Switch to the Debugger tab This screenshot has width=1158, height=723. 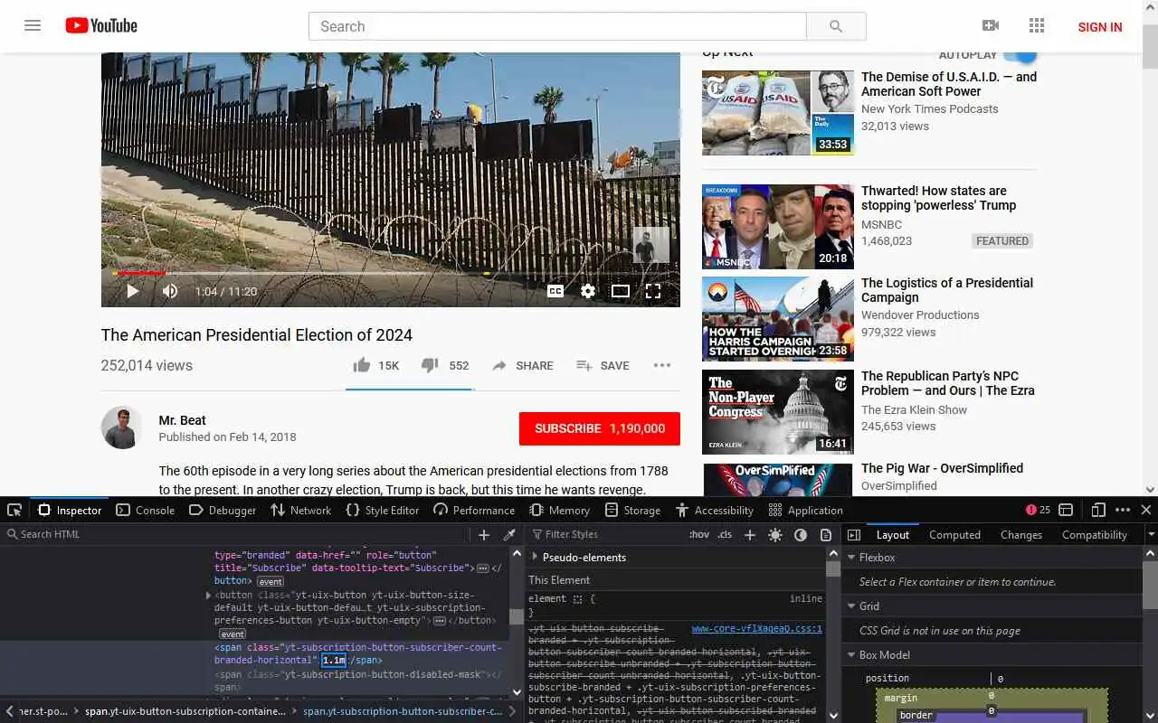point(223,510)
